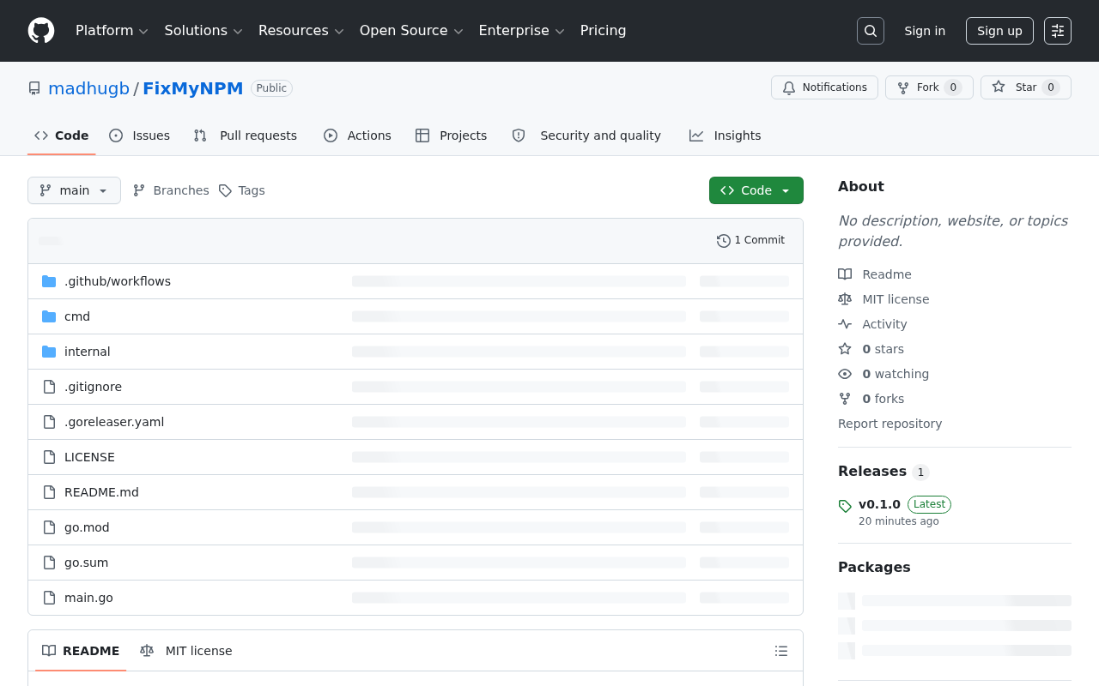
Task: Click the internal folder icon
Action: pyautogui.click(x=49, y=352)
